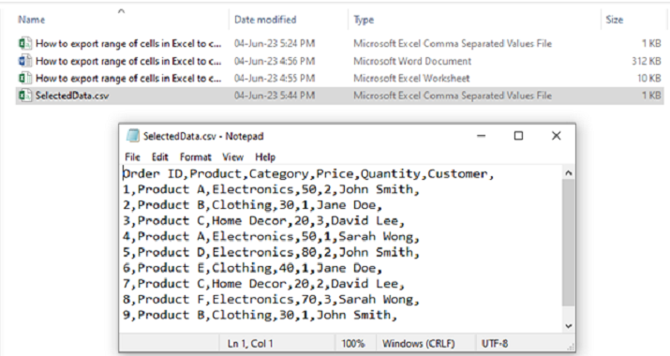Open the File menu in Notepad
670x356 pixels.
tap(132, 156)
